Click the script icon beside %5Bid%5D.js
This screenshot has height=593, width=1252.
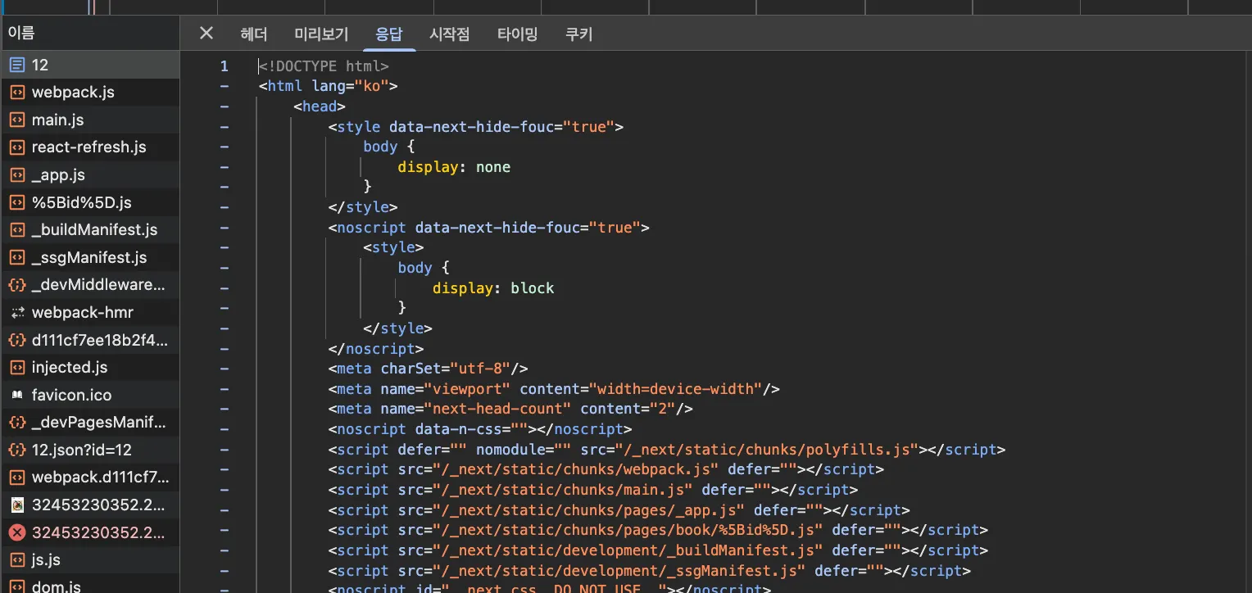[16, 202]
